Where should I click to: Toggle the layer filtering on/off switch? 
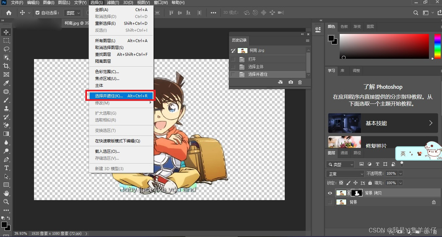click(402, 164)
